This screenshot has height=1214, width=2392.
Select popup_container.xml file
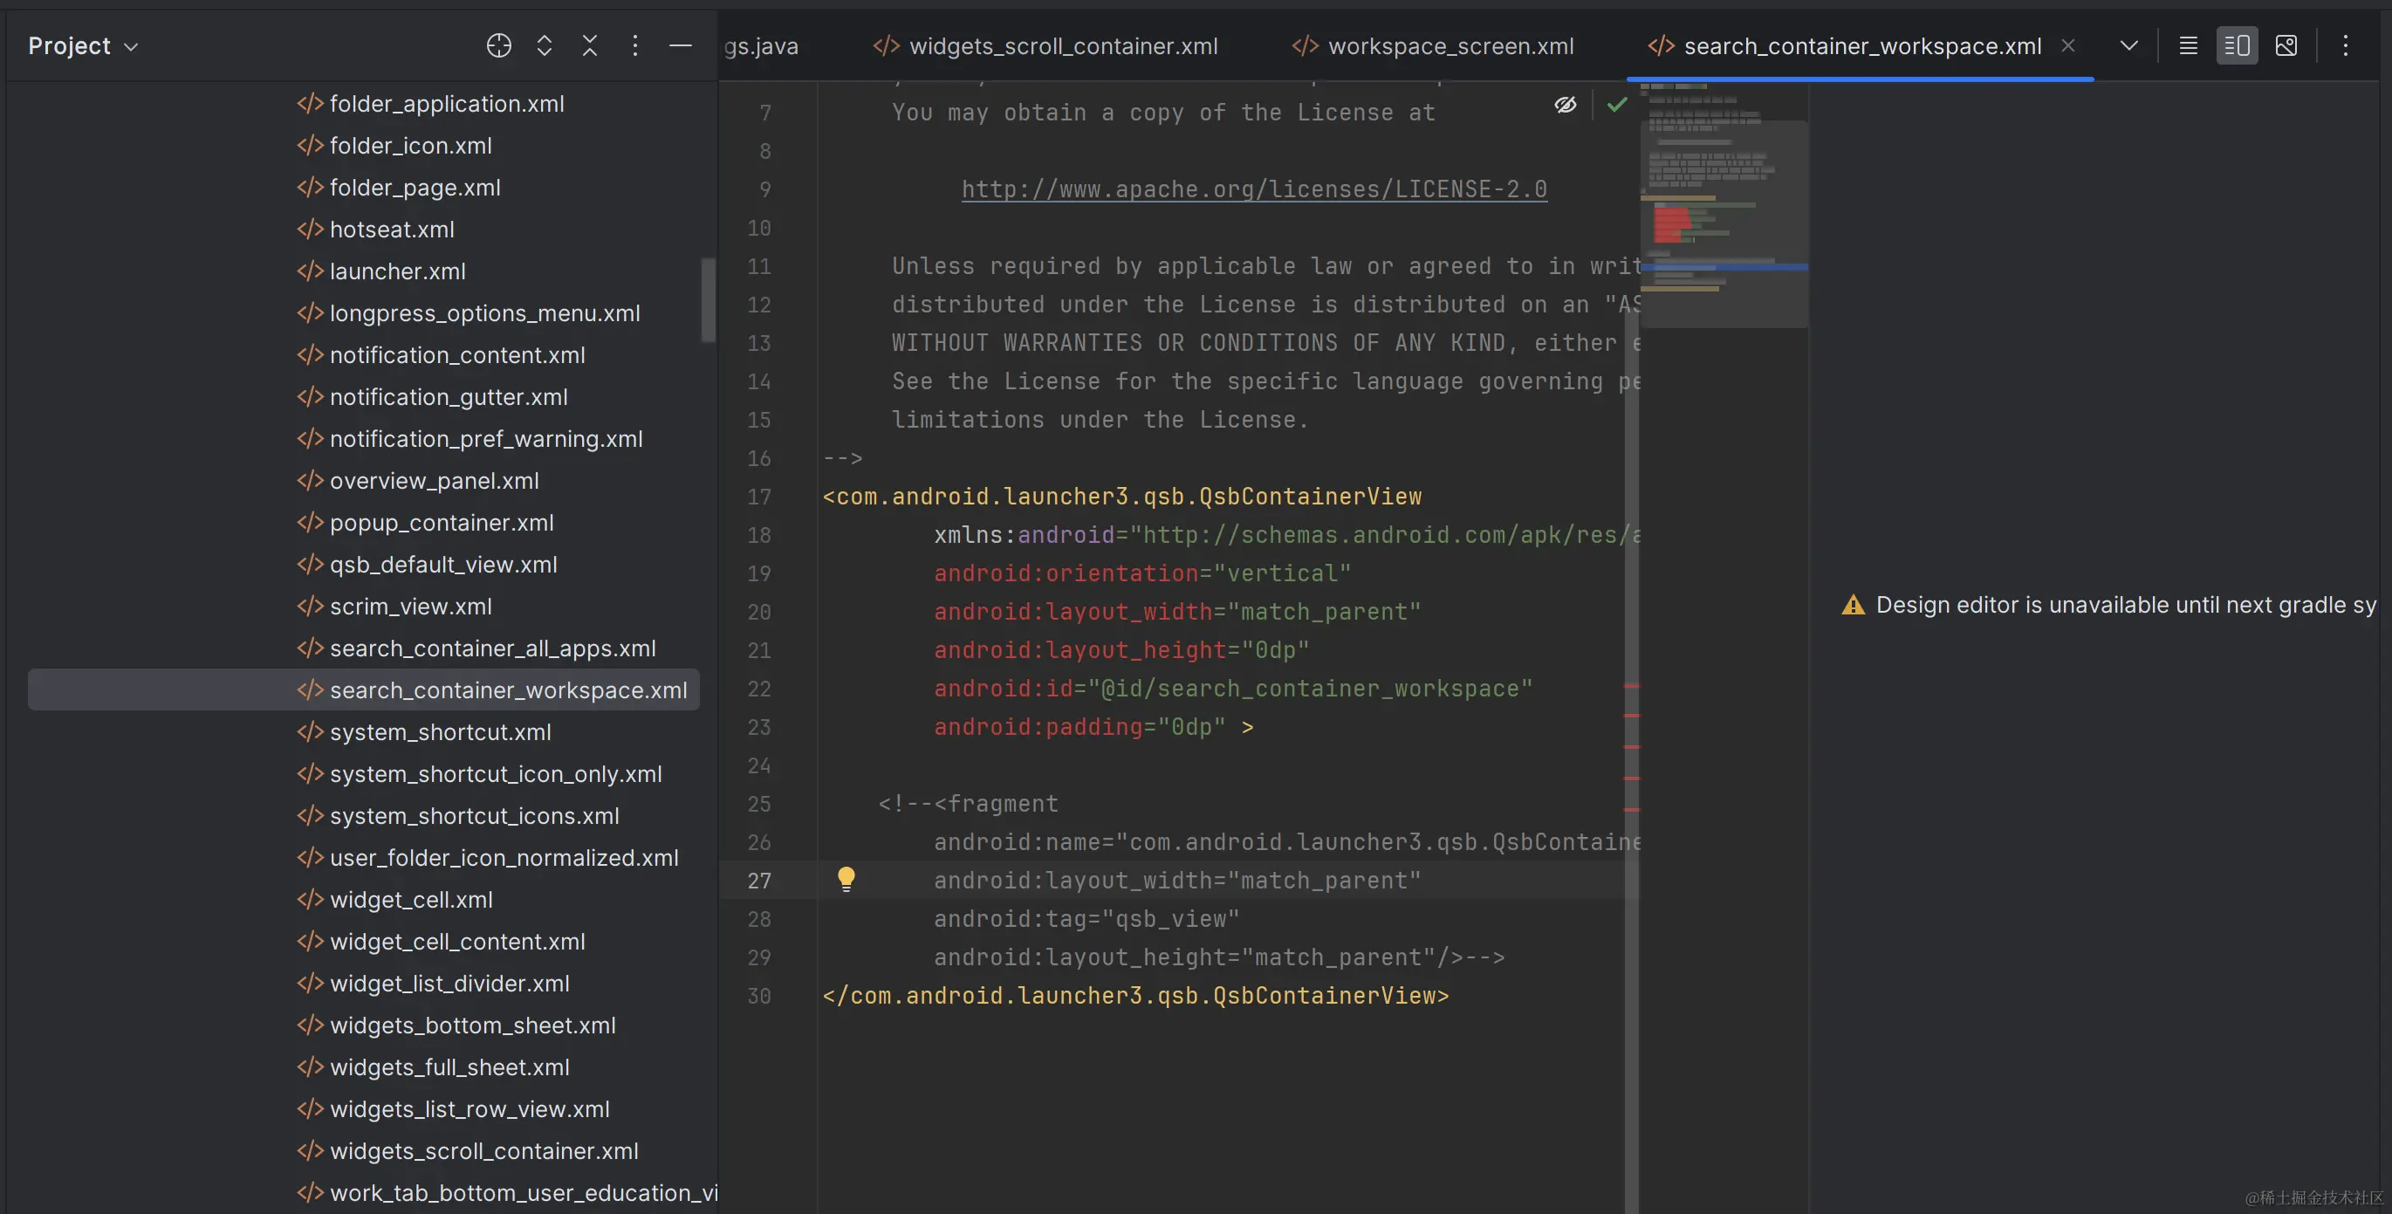click(x=424, y=522)
